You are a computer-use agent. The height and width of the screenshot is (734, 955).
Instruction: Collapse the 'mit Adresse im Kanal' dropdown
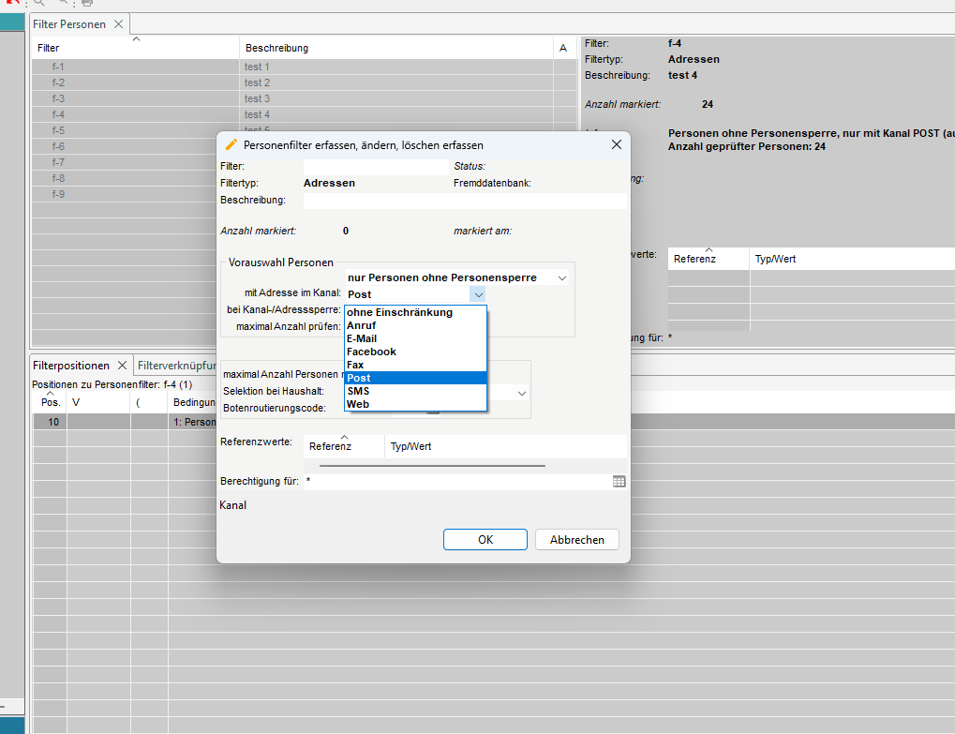pos(478,294)
